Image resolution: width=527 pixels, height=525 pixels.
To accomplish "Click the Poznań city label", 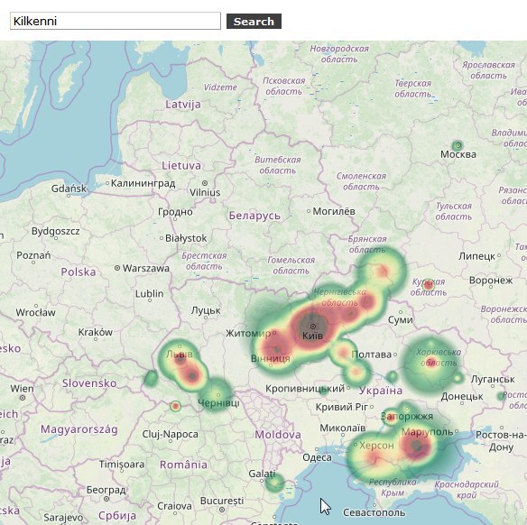I will [33, 255].
